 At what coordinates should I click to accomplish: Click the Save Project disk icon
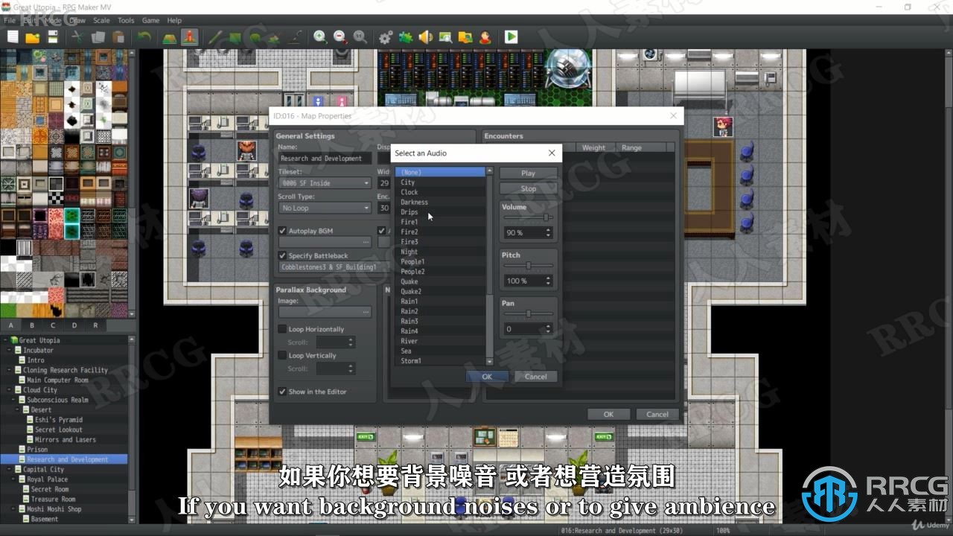pos(53,36)
